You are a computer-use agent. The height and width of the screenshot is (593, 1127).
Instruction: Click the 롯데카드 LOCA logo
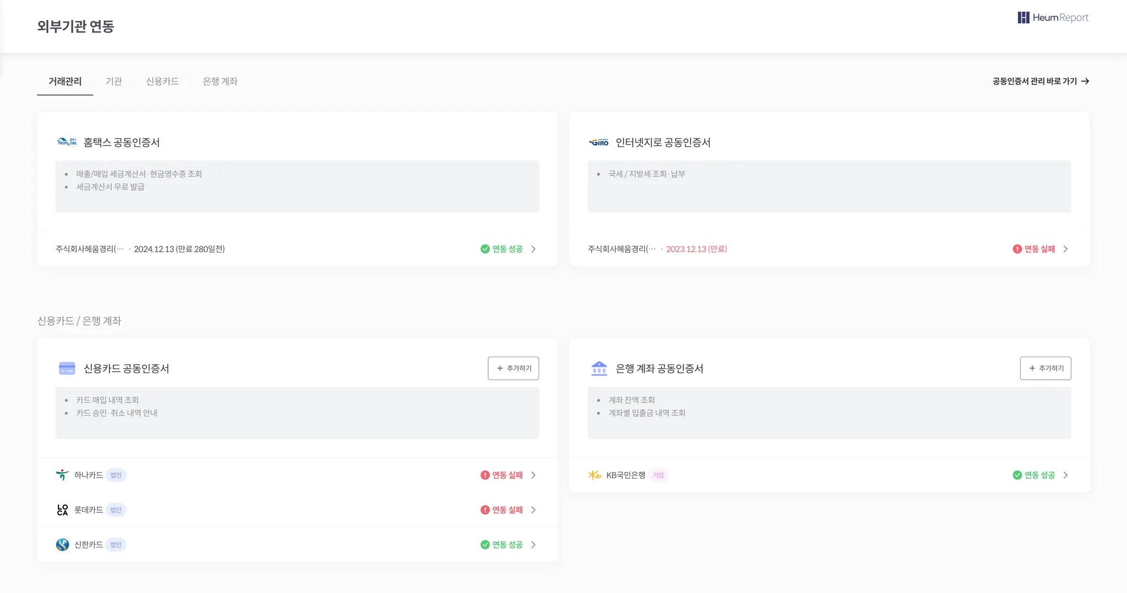[x=62, y=510]
